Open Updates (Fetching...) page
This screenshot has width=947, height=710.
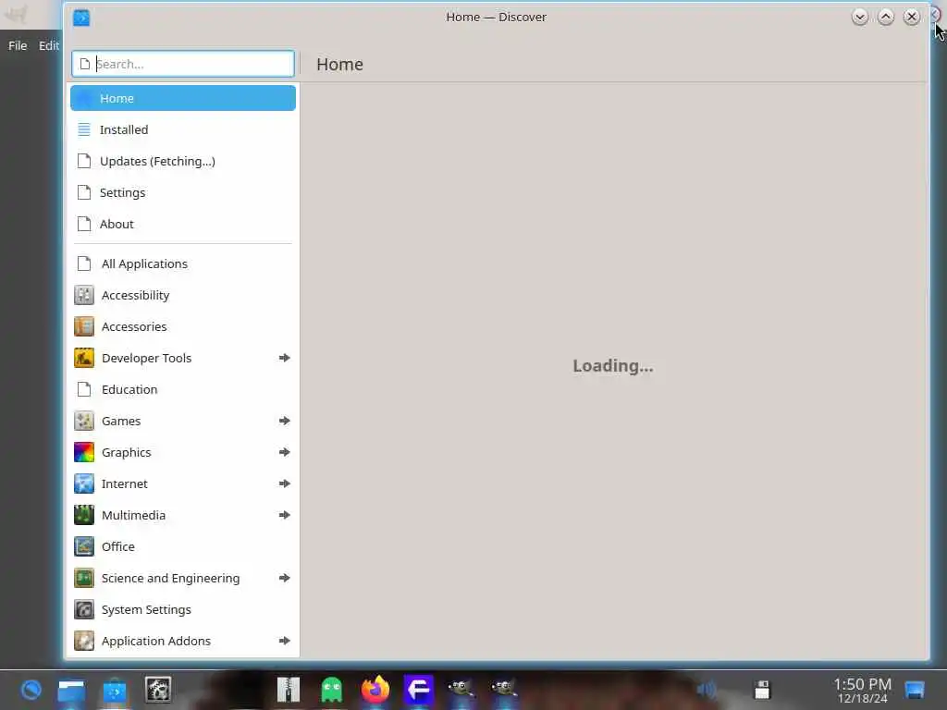pos(183,161)
